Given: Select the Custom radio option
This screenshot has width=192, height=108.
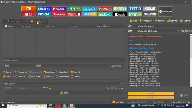Looking at the screenshot, I should click(122, 88).
